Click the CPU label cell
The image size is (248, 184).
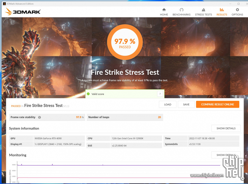coord(98,138)
